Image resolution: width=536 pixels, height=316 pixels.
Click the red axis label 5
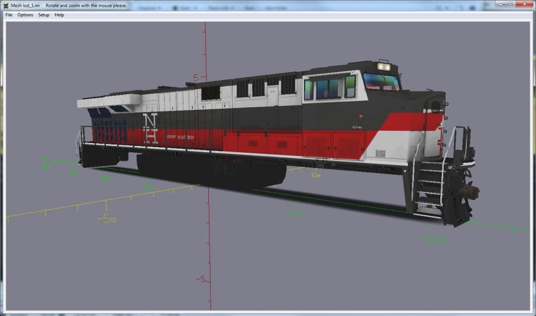tap(196, 78)
